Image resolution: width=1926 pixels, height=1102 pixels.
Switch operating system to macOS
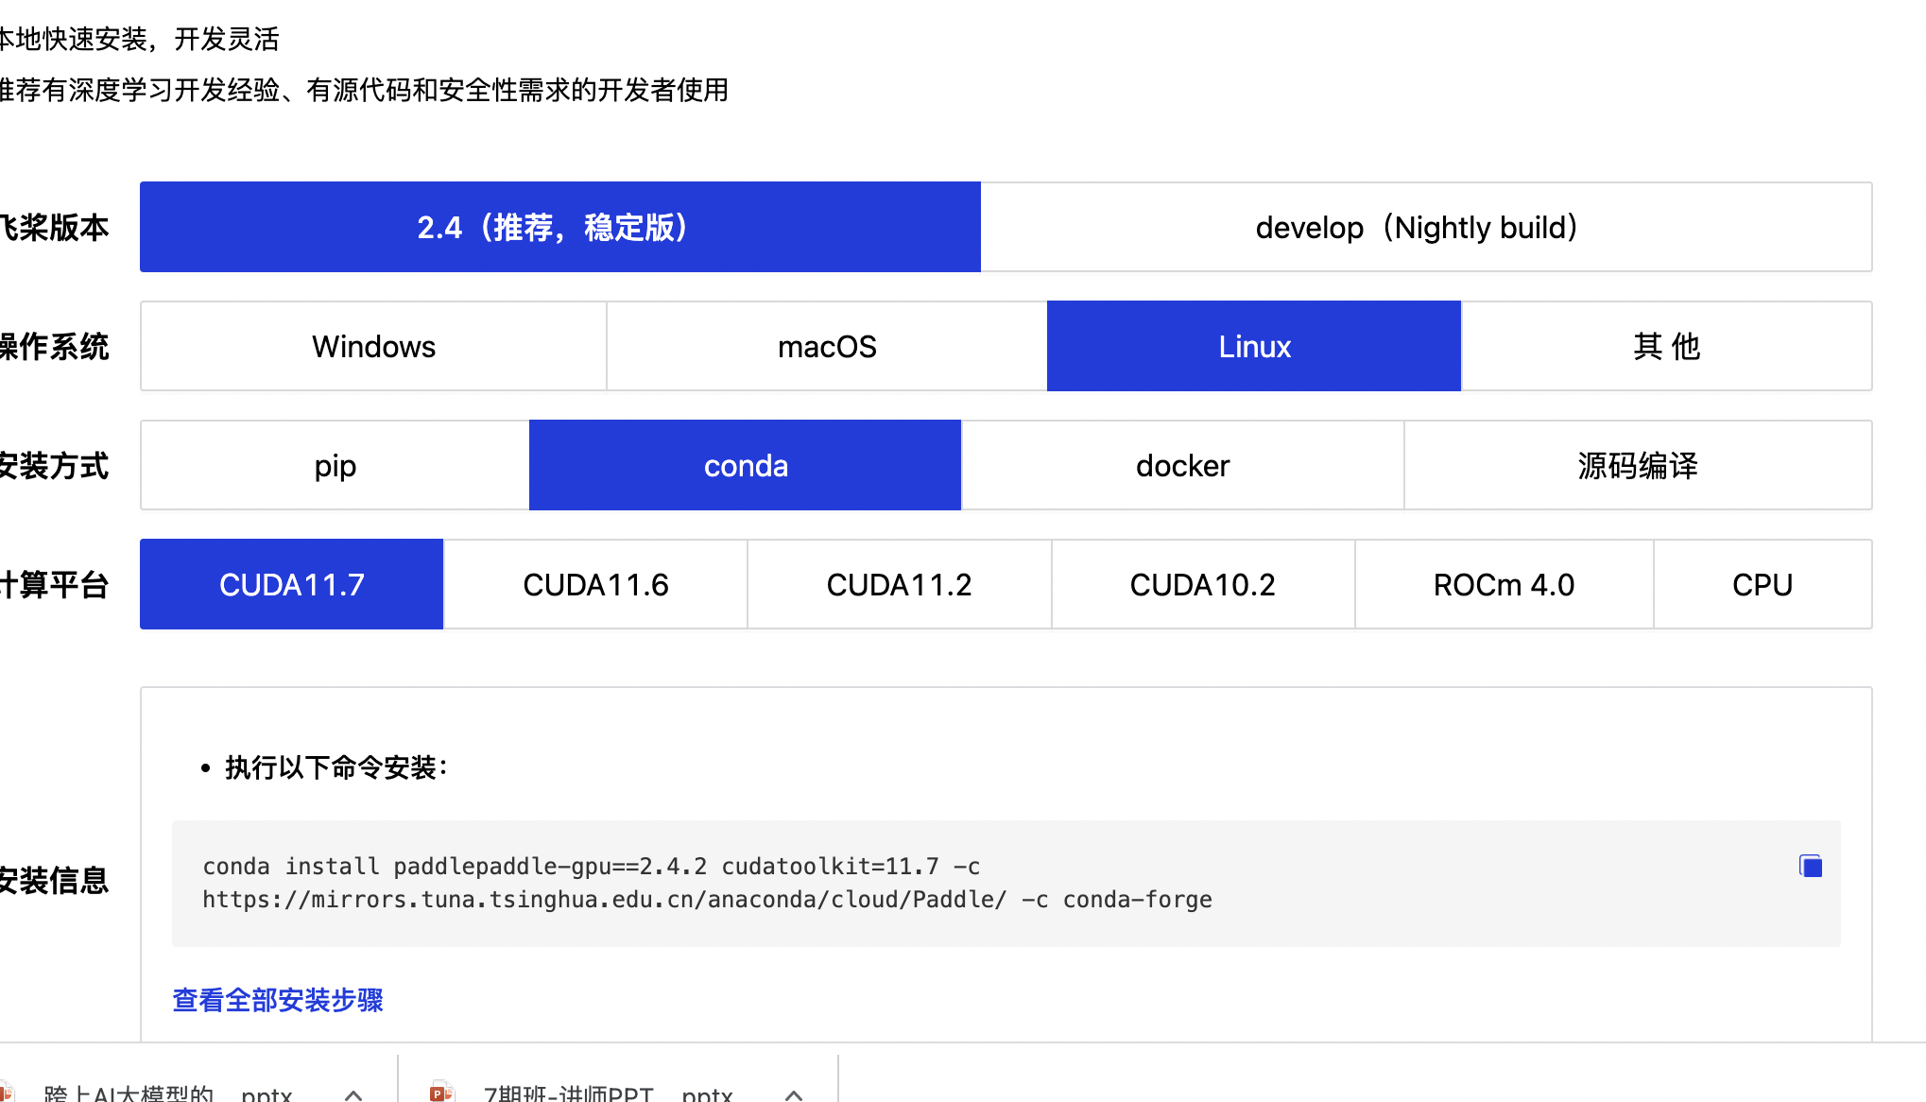[x=825, y=346]
